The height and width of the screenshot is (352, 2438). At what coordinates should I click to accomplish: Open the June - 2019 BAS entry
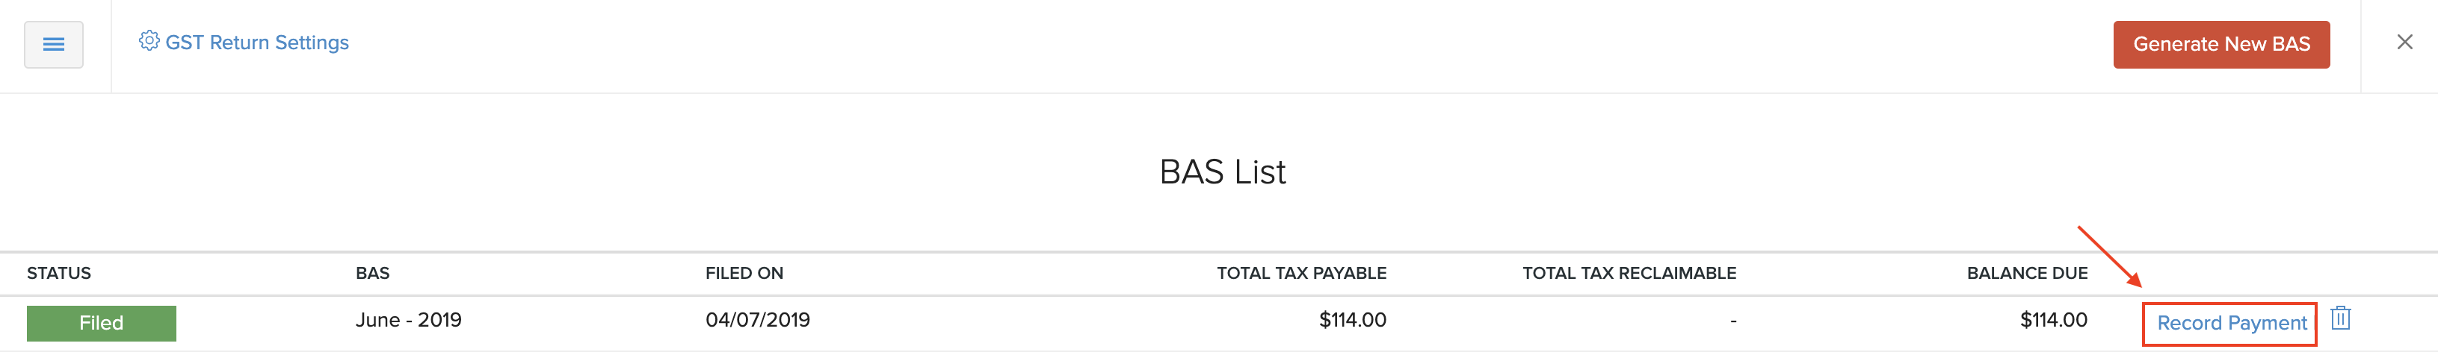pyautogui.click(x=408, y=320)
